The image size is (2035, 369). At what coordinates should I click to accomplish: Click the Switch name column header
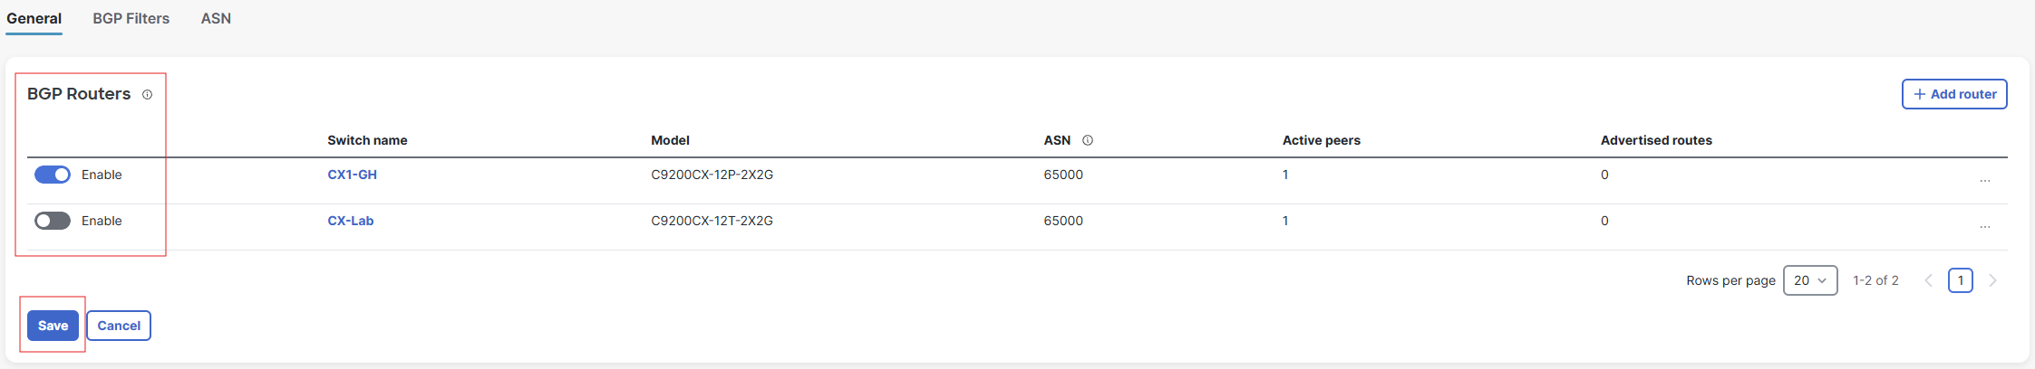pyautogui.click(x=367, y=140)
